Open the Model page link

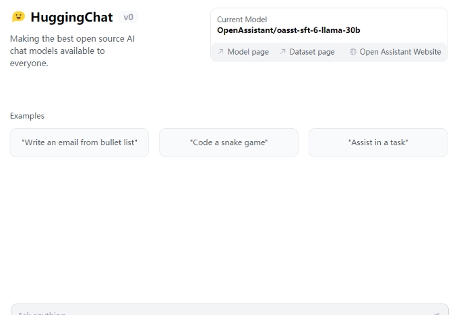247,52
